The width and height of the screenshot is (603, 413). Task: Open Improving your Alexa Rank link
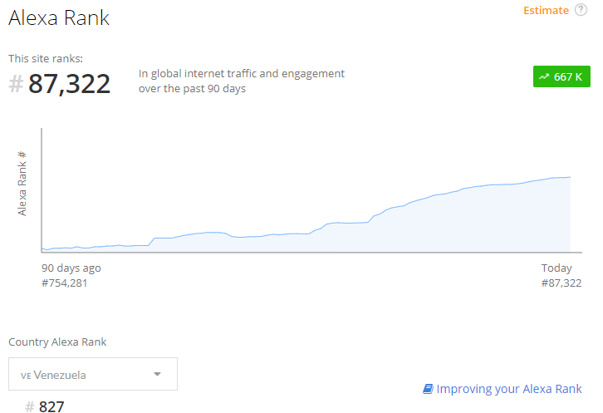pos(509,389)
